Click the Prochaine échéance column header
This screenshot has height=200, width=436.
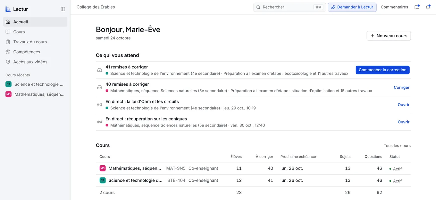[298, 157]
